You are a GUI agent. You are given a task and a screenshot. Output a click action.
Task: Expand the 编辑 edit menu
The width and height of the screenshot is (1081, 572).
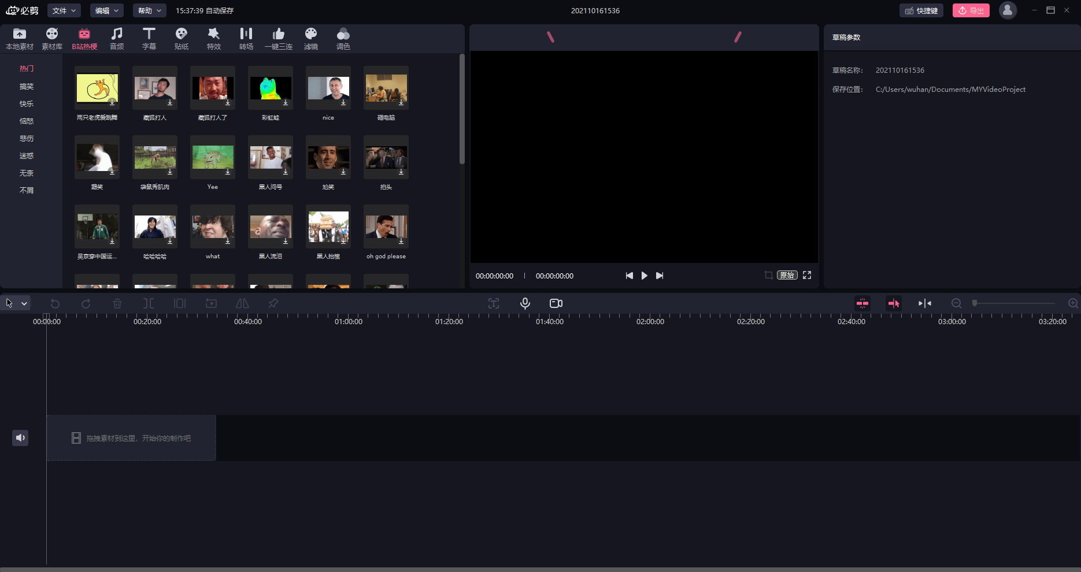[107, 10]
